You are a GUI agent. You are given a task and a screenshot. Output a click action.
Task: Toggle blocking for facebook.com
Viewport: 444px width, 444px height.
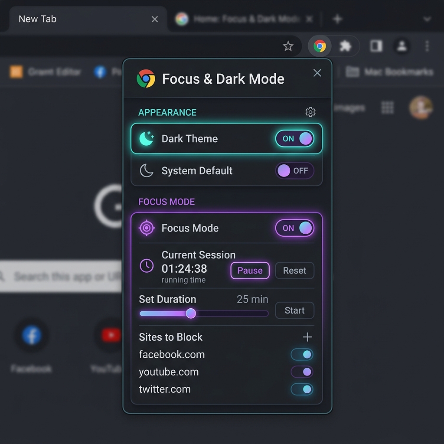tap(302, 354)
